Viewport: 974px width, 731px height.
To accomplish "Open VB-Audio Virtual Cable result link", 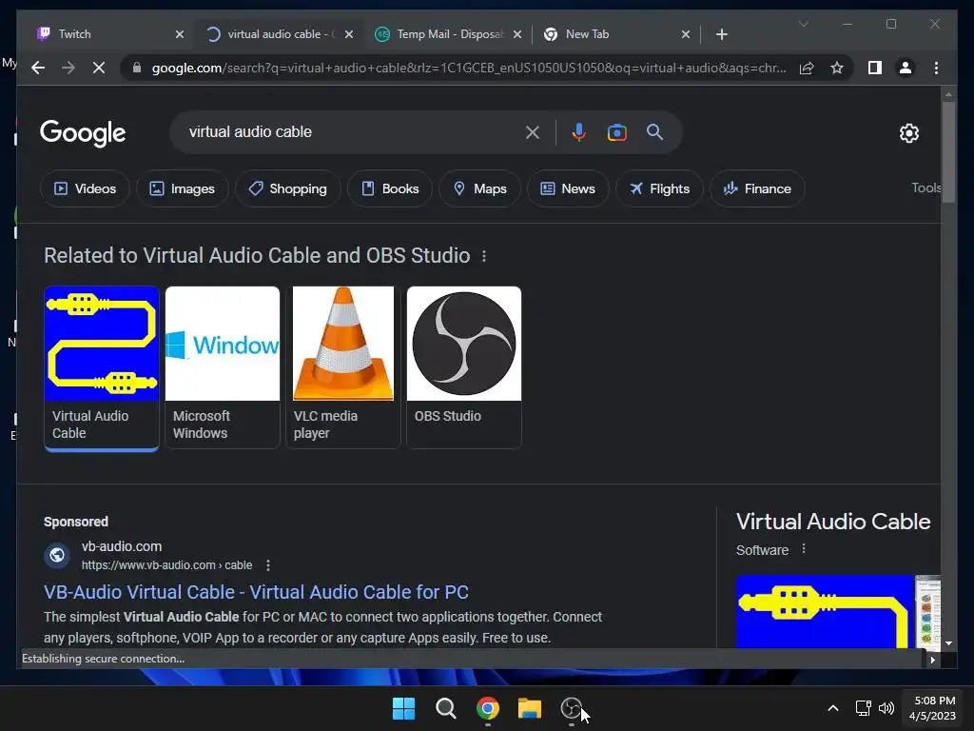I will [256, 592].
